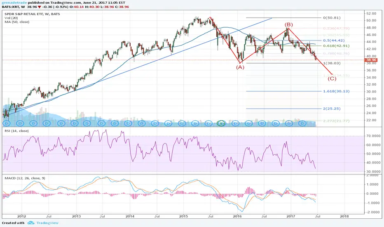Select the 2.272(21.77) Fibonacci label
The height and width of the screenshot is (227, 384).
[336, 121]
